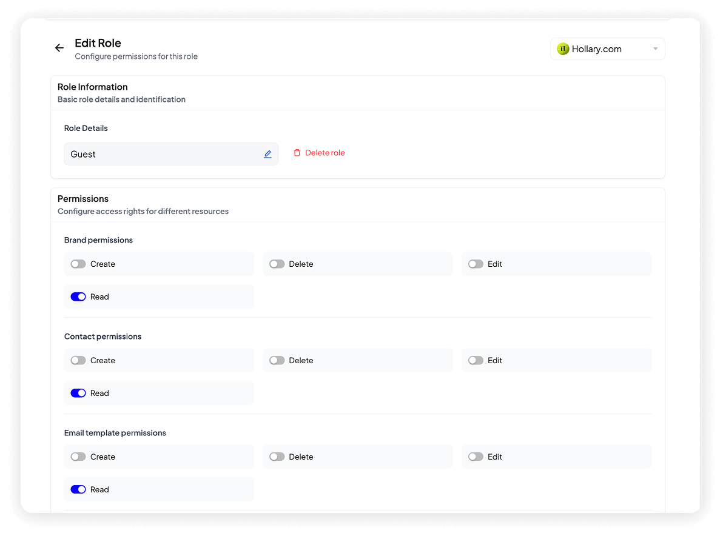Disable Read under Brand permissions

(78, 297)
